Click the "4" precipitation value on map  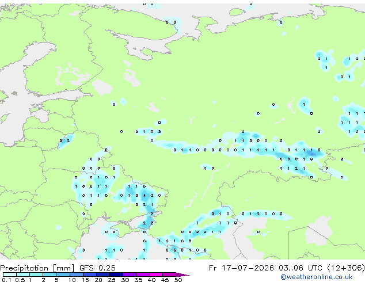point(145,196)
